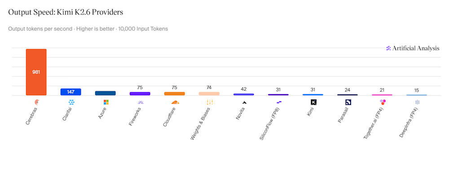This screenshot has width=449, height=169.
Task: Select the blue Clarifai 147 bar
Action: point(71,92)
